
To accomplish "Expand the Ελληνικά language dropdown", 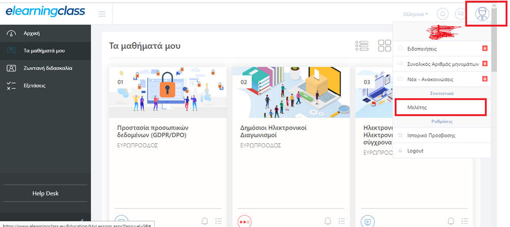I will tap(416, 14).
